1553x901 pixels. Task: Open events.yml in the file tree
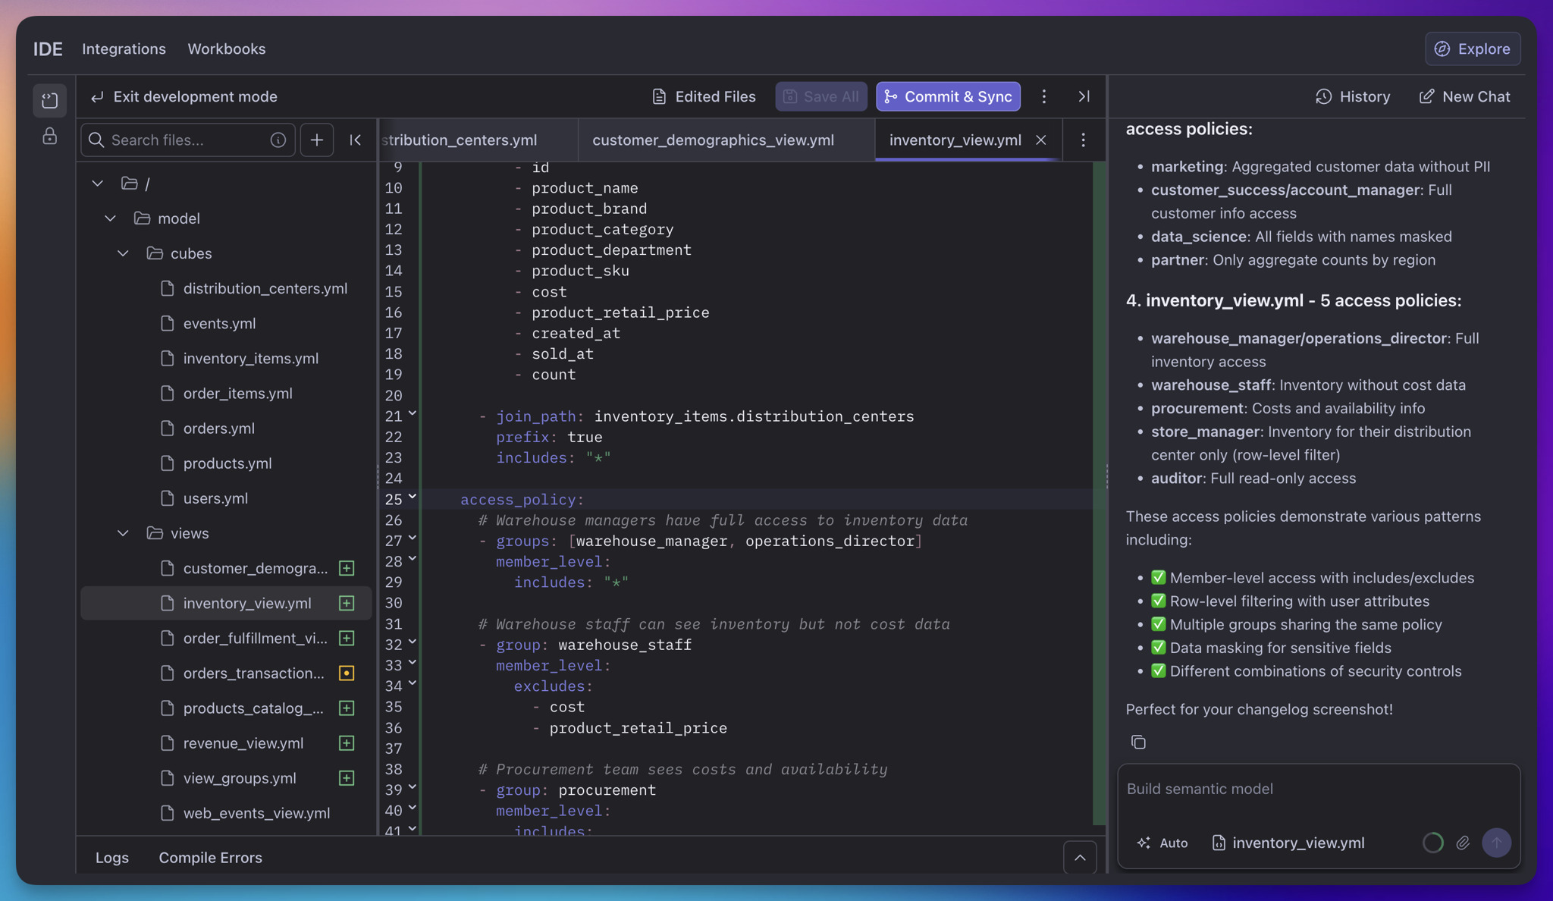tap(219, 323)
